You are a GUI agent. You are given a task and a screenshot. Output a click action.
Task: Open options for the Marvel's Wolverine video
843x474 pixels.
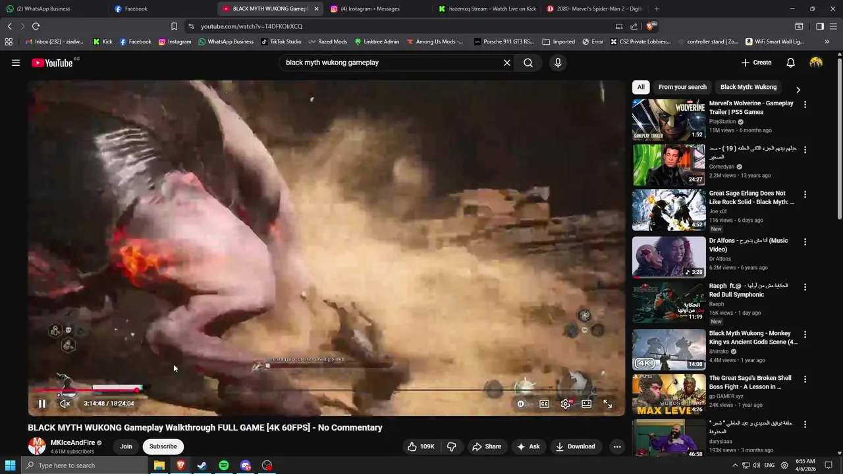click(805, 105)
